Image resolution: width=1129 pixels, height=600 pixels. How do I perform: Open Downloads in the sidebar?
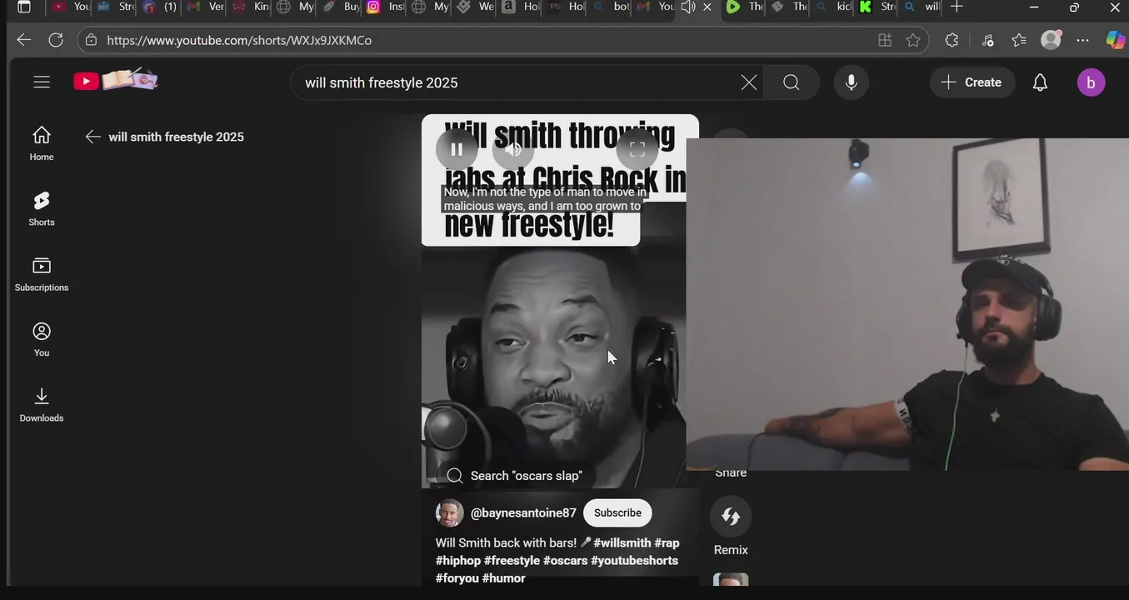[x=42, y=405]
